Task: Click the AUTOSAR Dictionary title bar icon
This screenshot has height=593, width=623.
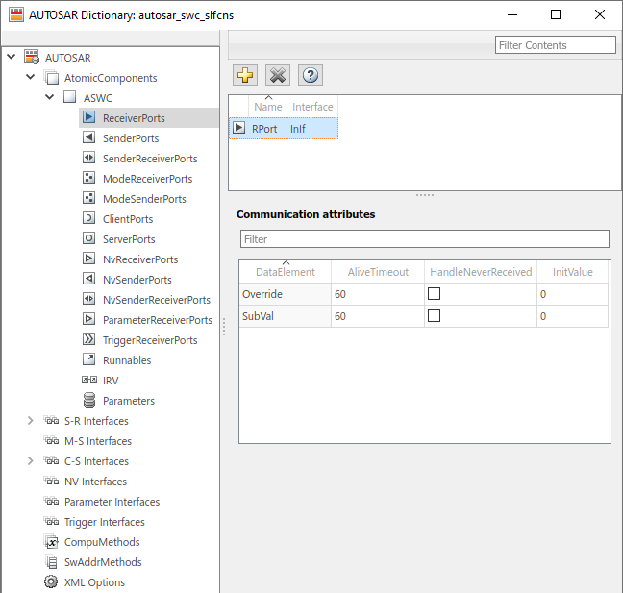Action: click(16, 14)
